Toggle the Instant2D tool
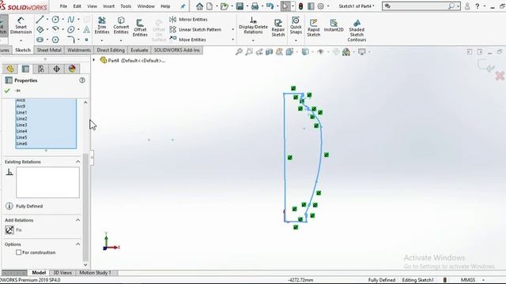506x284 pixels. click(x=334, y=25)
